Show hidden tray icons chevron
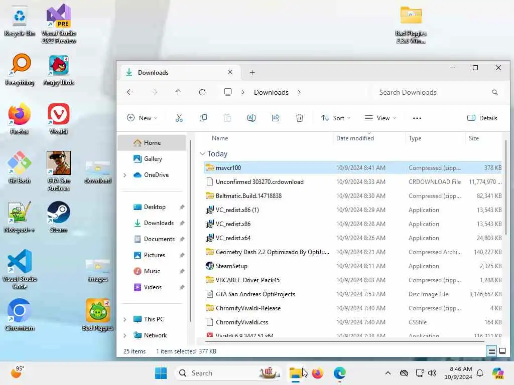The height and width of the screenshot is (385, 514). pyautogui.click(x=388, y=373)
